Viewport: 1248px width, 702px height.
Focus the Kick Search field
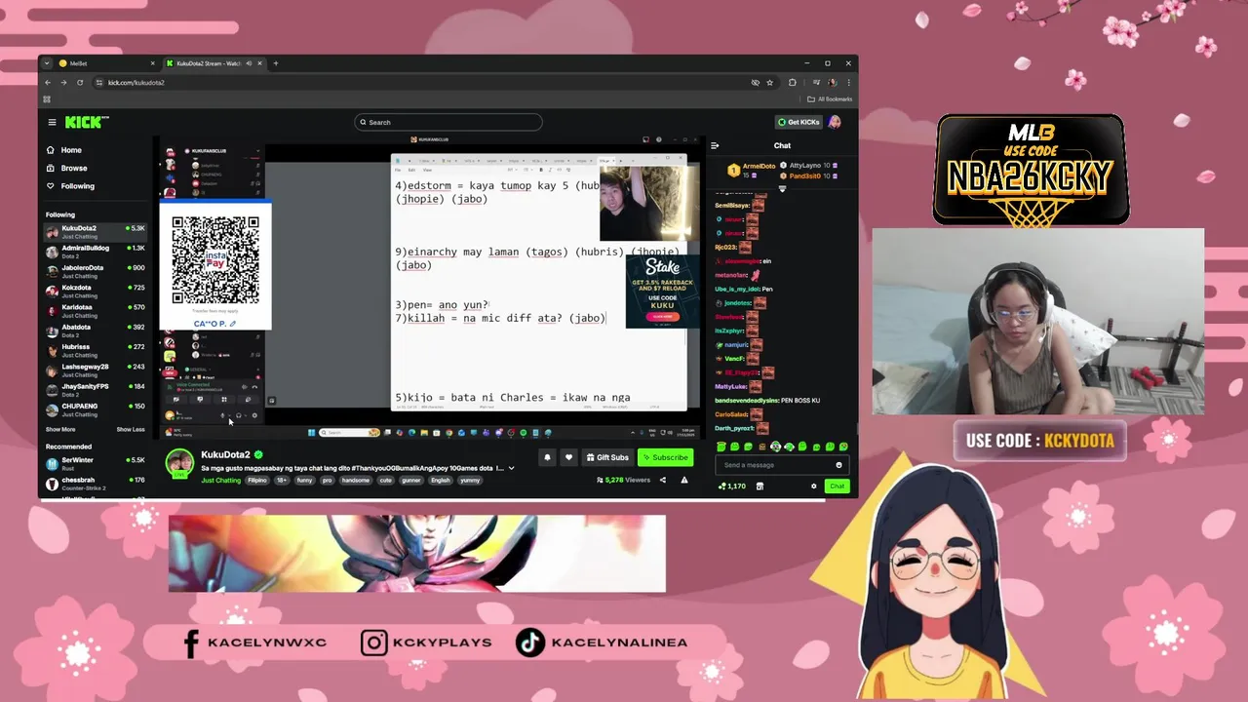(x=448, y=122)
